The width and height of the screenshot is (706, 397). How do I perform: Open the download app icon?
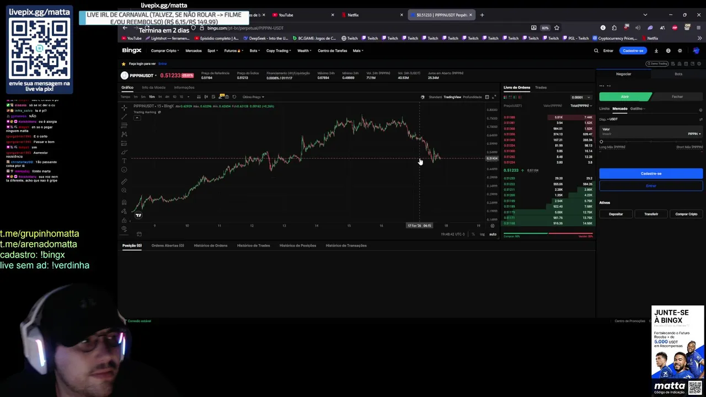tap(656, 51)
